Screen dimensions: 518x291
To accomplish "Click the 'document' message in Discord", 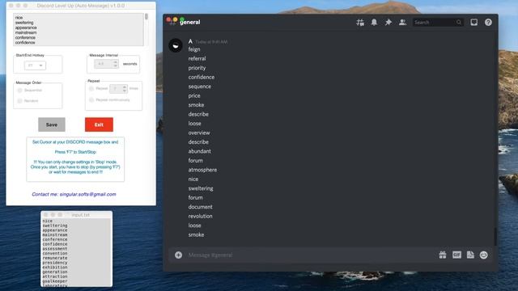I will click(201, 207).
